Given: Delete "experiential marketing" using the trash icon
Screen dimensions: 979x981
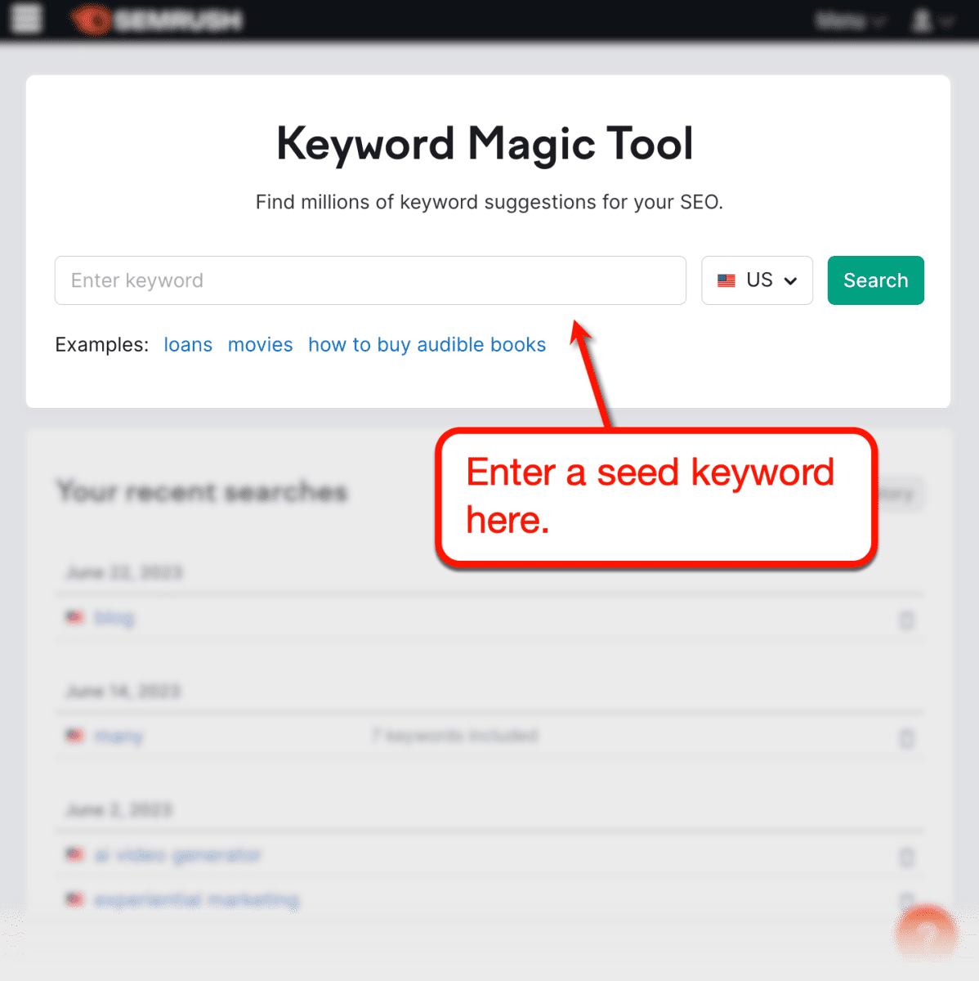Looking at the screenshot, I should click(x=906, y=899).
